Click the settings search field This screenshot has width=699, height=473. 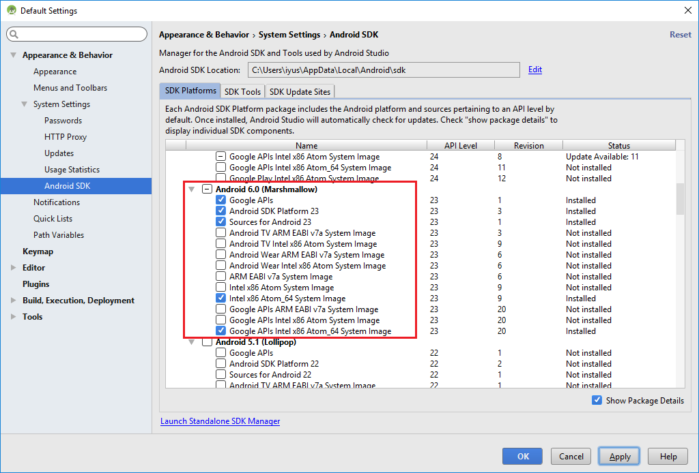[x=76, y=34]
